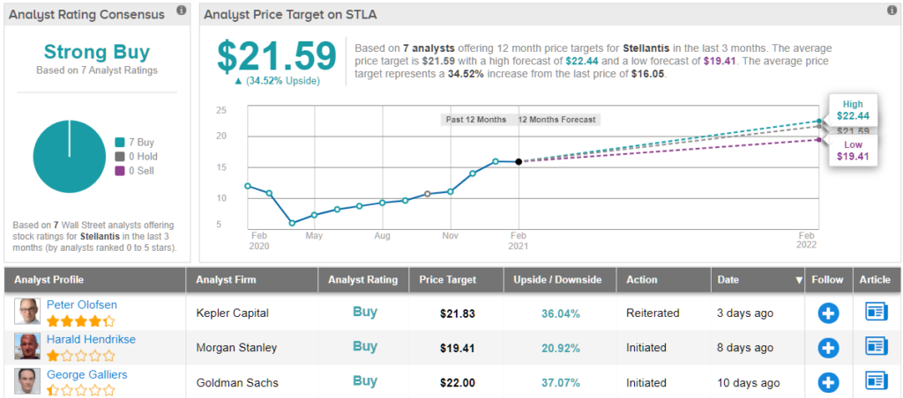Open article icon for Goldman Sachs rating
This screenshot has height=398, width=903.
click(876, 381)
